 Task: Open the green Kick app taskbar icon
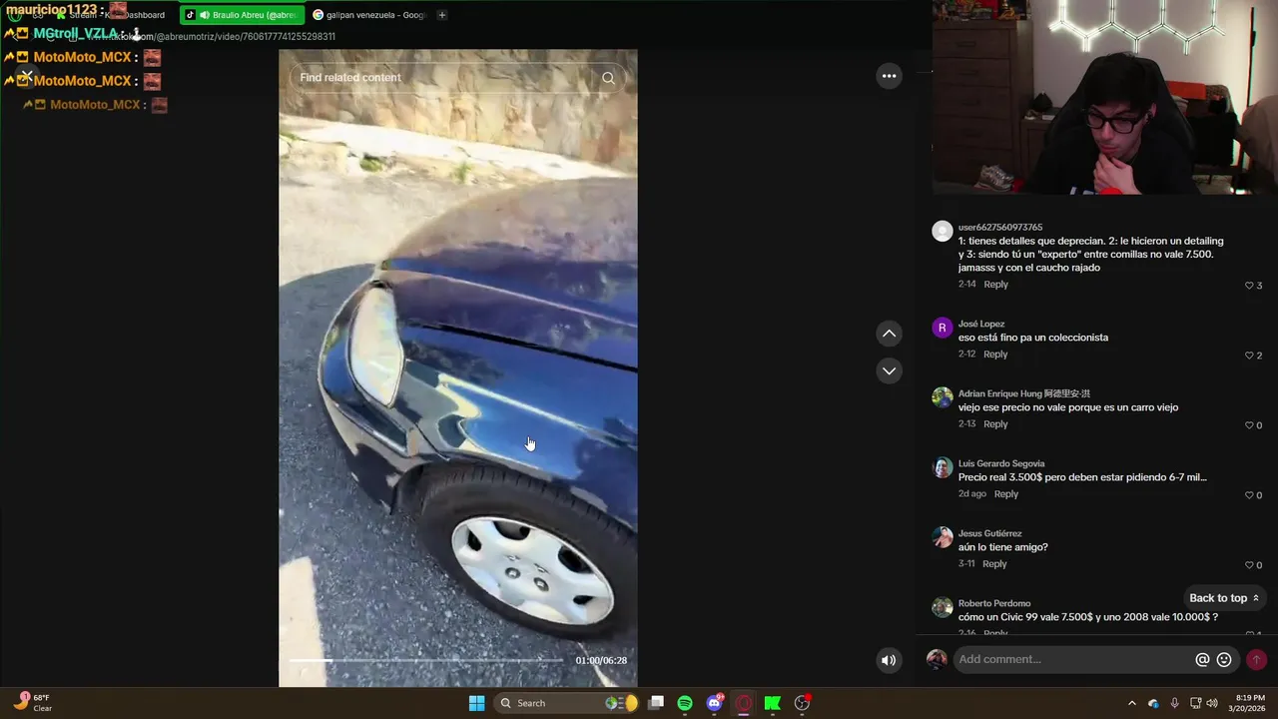(x=773, y=703)
